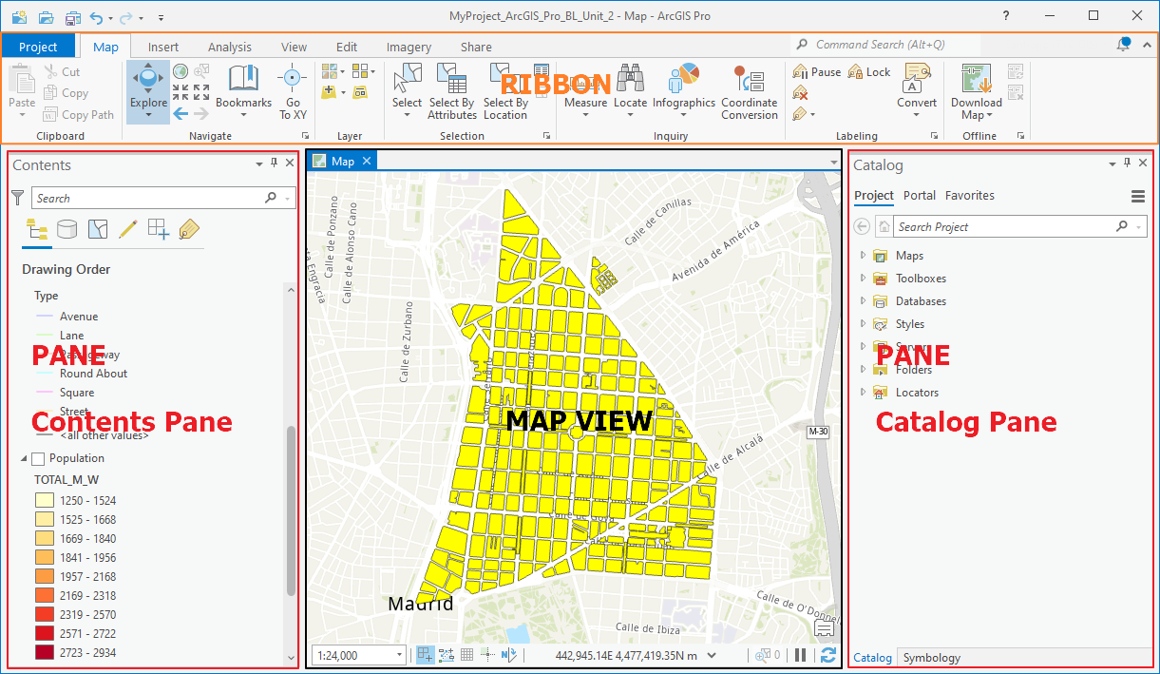The image size is (1160, 674).
Task: Click the Full Extent globe icon
Action: click(180, 71)
